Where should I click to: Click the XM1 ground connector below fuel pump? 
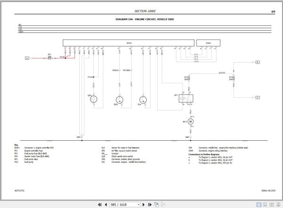pos(191,137)
